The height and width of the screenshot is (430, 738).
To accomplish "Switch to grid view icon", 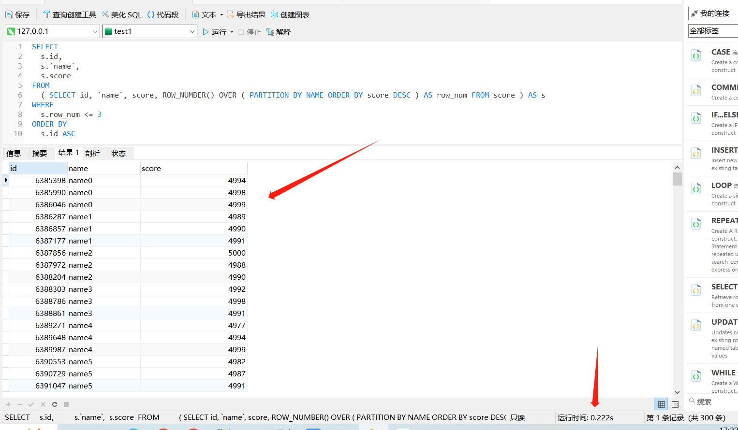I will point(661,404).
